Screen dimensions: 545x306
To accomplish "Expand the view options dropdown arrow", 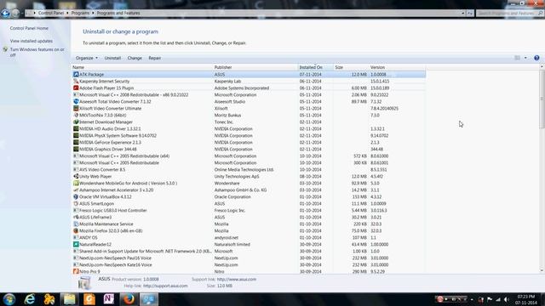I will tap(525, 58).
